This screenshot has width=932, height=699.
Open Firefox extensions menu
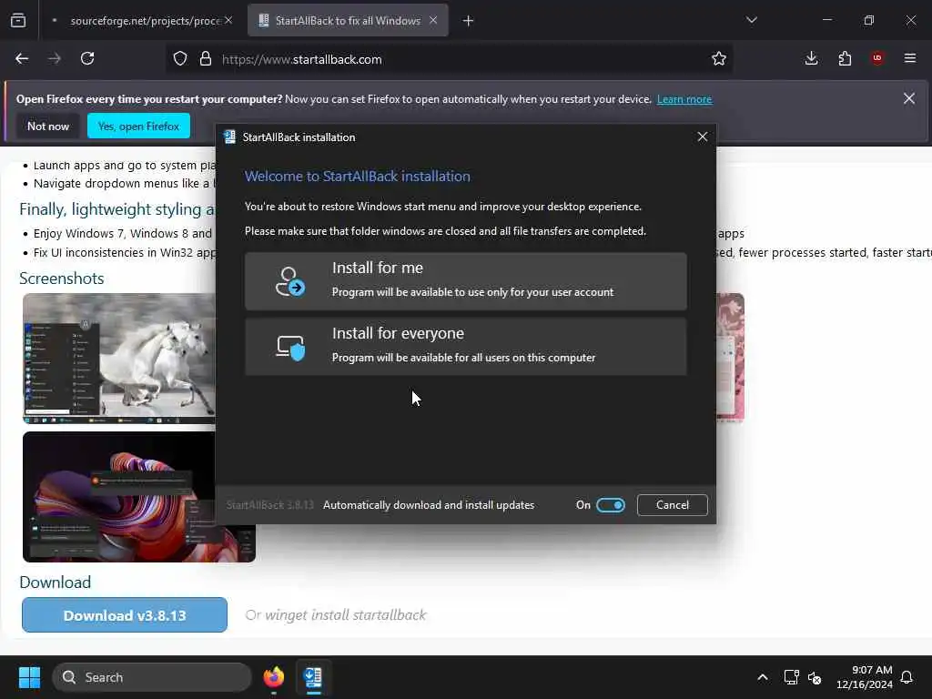[845, 59]
